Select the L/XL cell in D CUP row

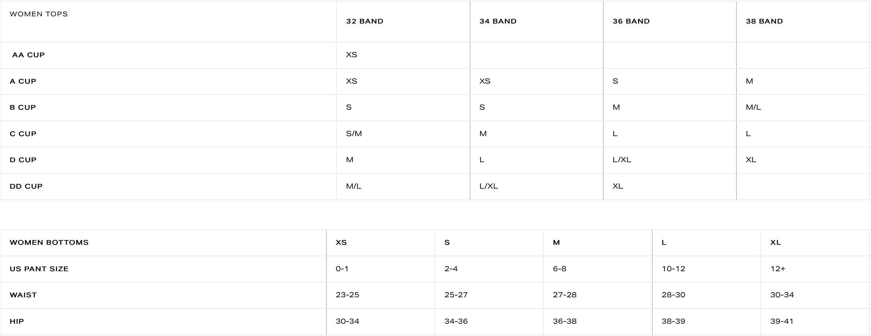tap(622, 160)
